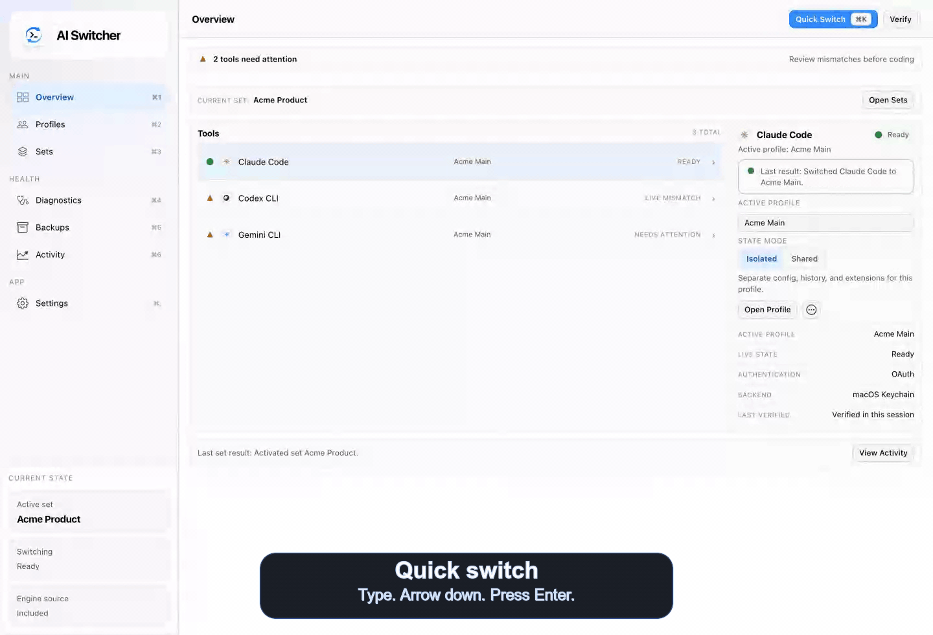Viewport: 933px width, 635px height.
Task: Click the Backups archive box icon
Action: click(x=23, y=227)
